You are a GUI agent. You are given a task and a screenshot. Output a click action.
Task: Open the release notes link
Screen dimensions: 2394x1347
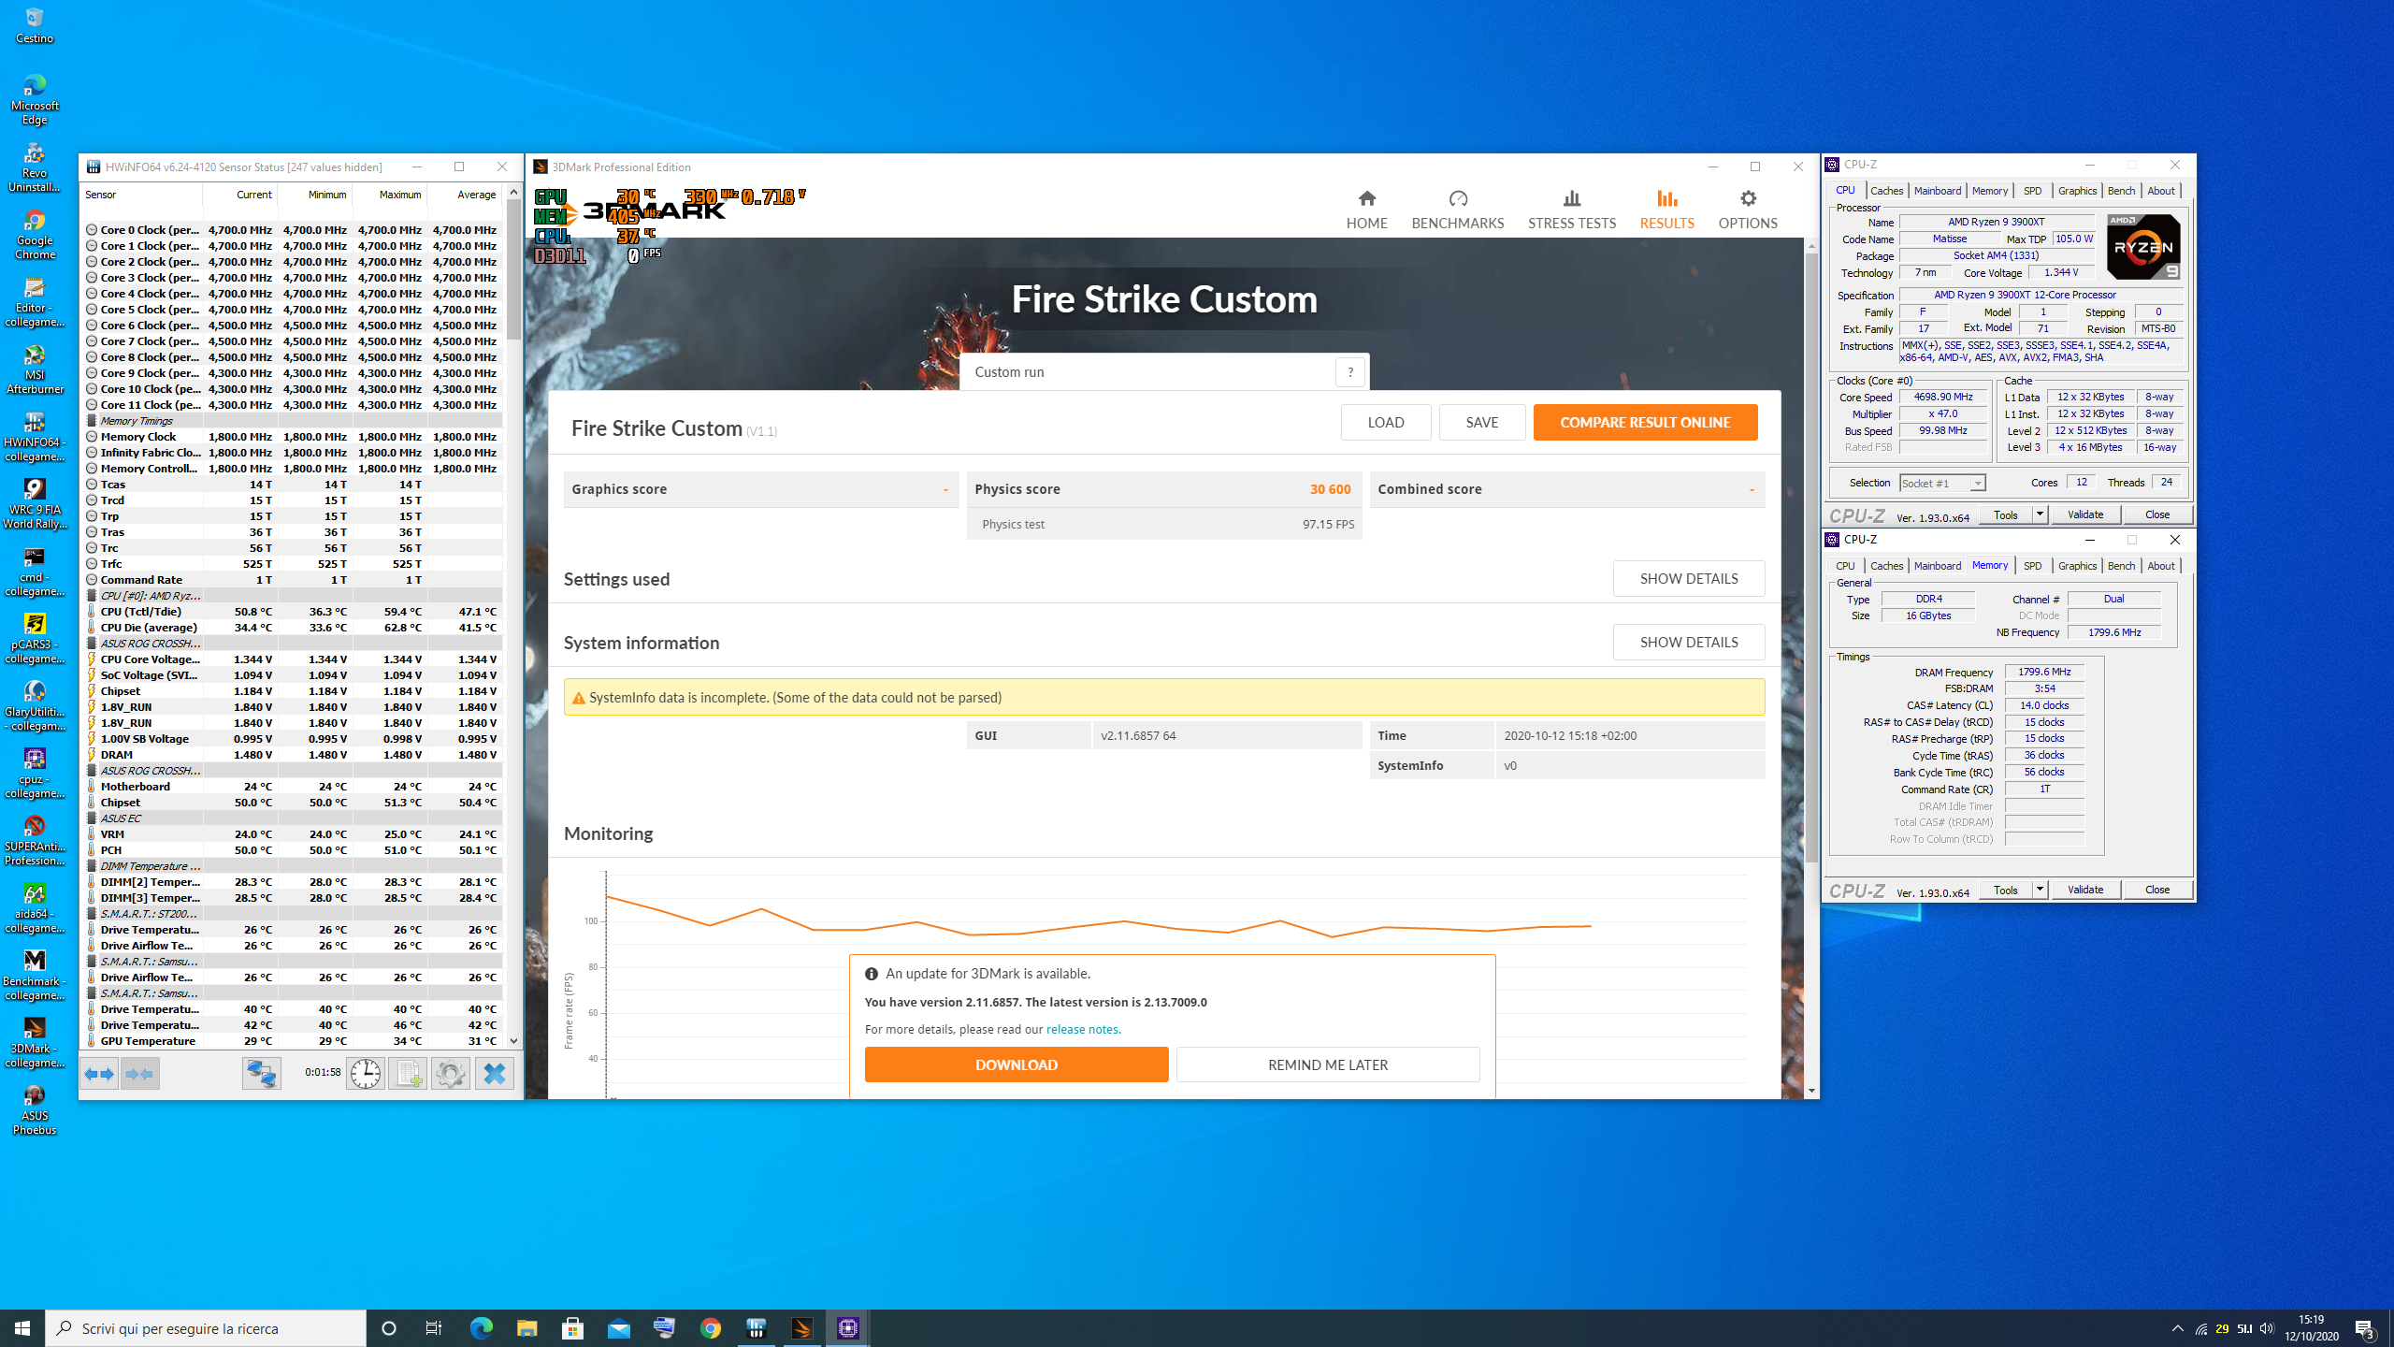[1082, 1029]
